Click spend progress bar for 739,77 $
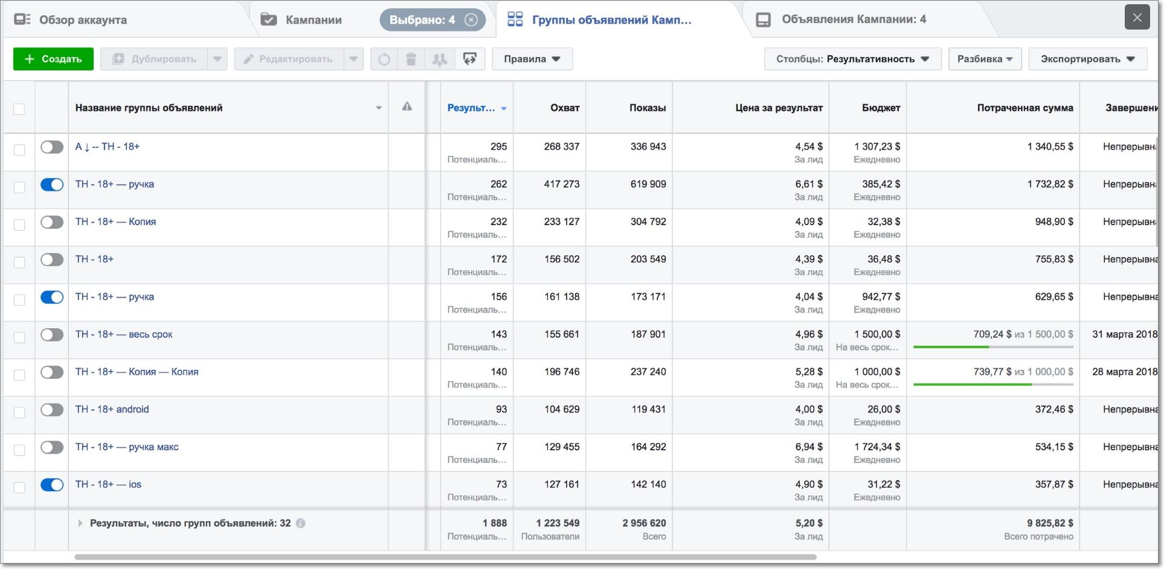 click(x=993, y=384)
